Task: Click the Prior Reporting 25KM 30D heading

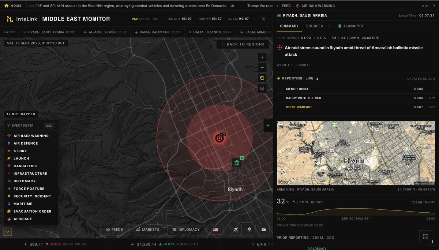Action: pyautogui.click(x=305, y=238)
